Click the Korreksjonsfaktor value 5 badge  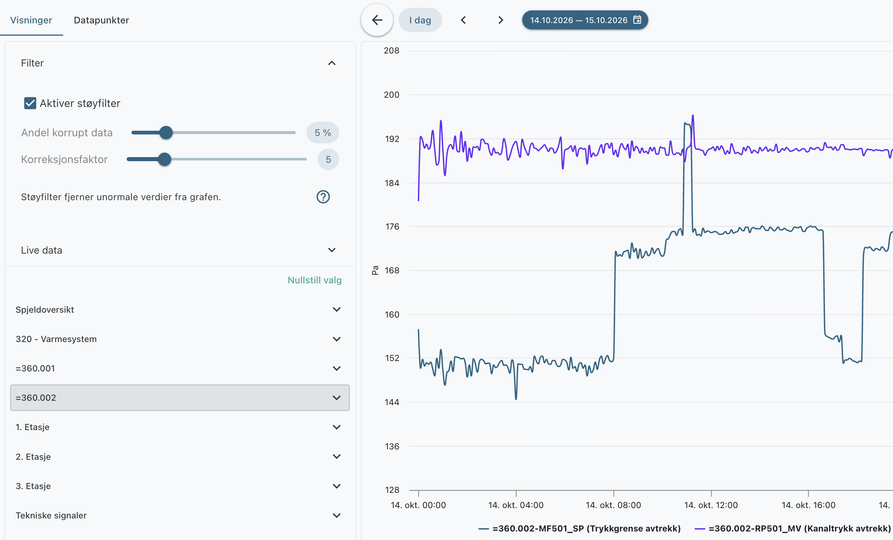tap(328, 159)
